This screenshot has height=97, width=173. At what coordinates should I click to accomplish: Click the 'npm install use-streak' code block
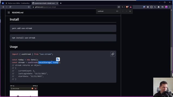tap(63, 38)
